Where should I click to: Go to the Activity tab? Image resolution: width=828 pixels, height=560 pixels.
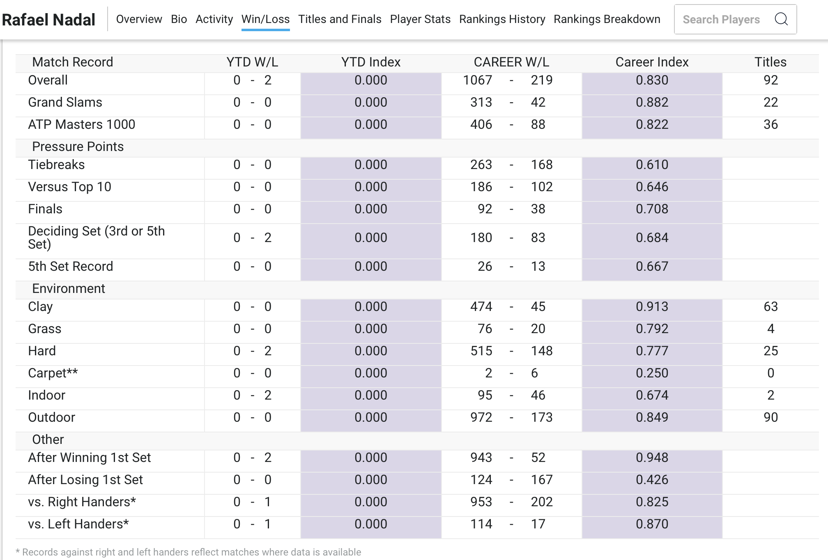pos(214,19)
